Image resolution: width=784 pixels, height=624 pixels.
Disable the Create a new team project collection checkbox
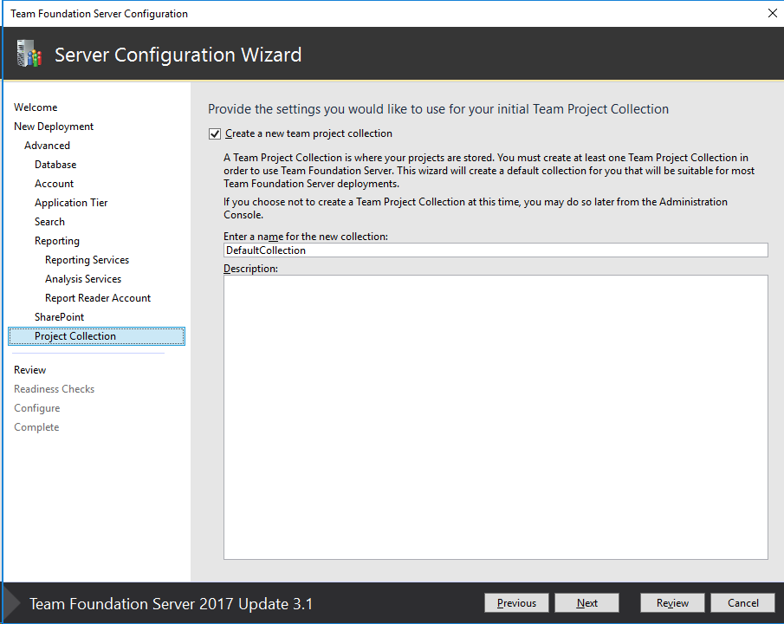point(214,133)
